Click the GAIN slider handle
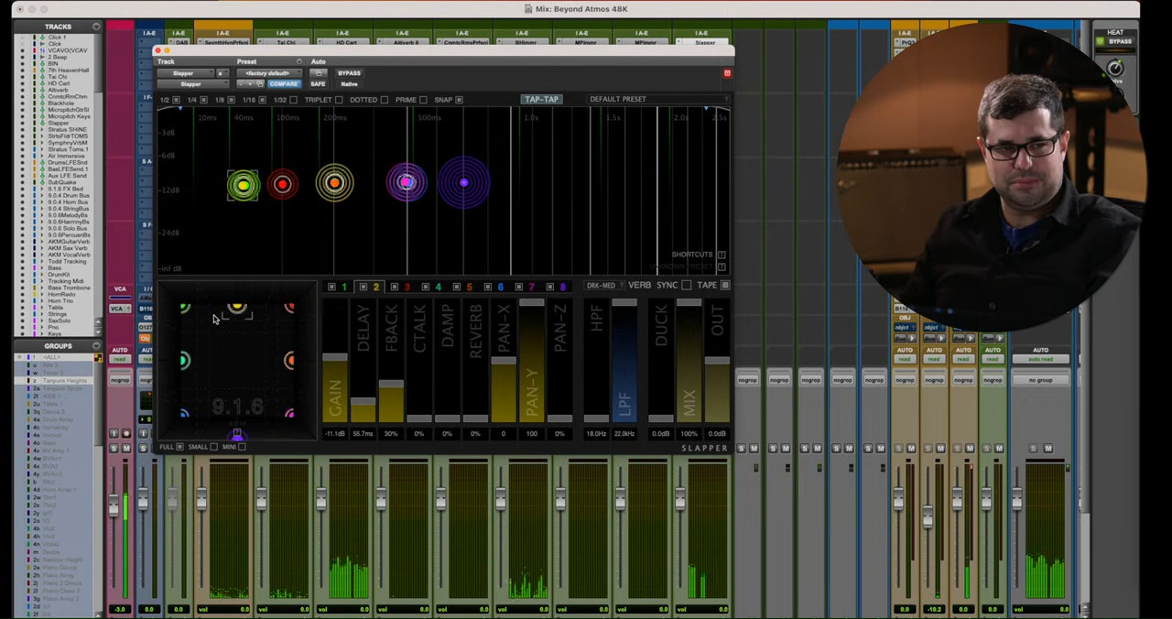 coord(334,356)
